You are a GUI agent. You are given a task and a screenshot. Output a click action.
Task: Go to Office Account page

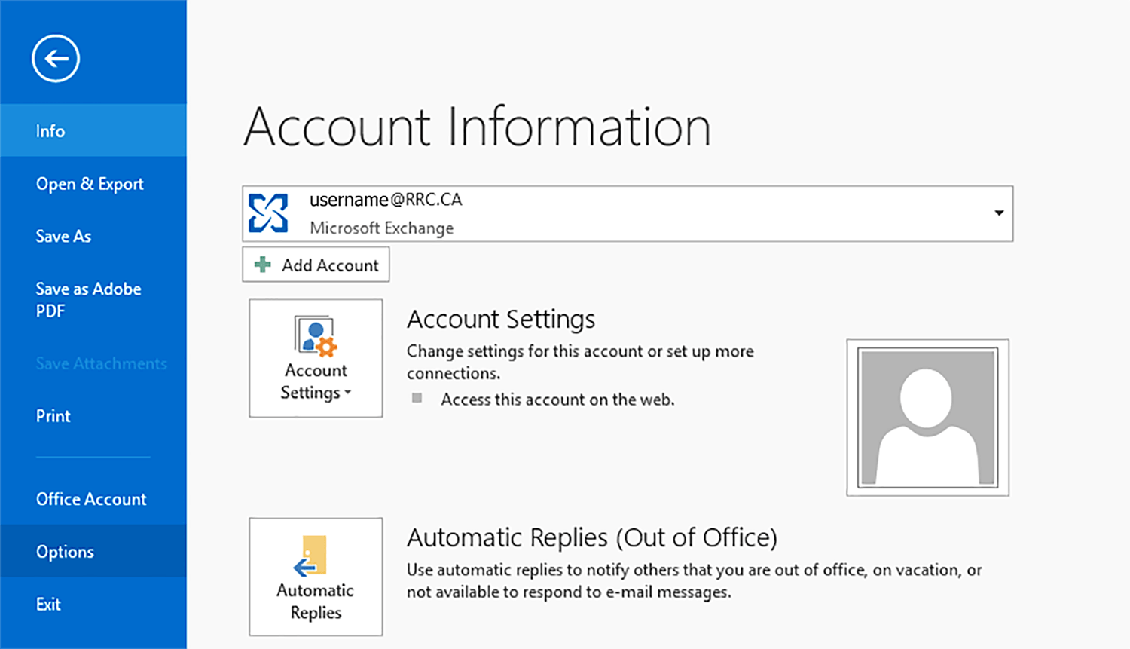(91, 499)
